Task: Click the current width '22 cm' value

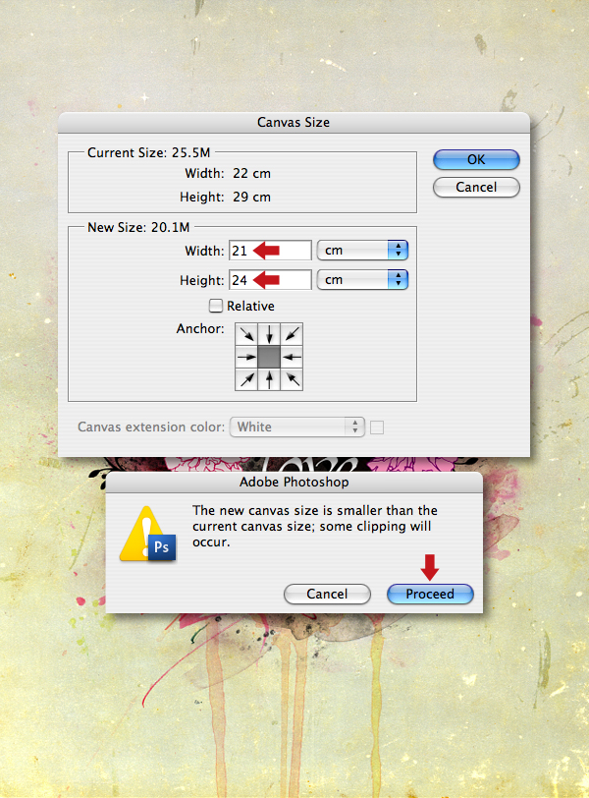Action: (x=251, y=174)
